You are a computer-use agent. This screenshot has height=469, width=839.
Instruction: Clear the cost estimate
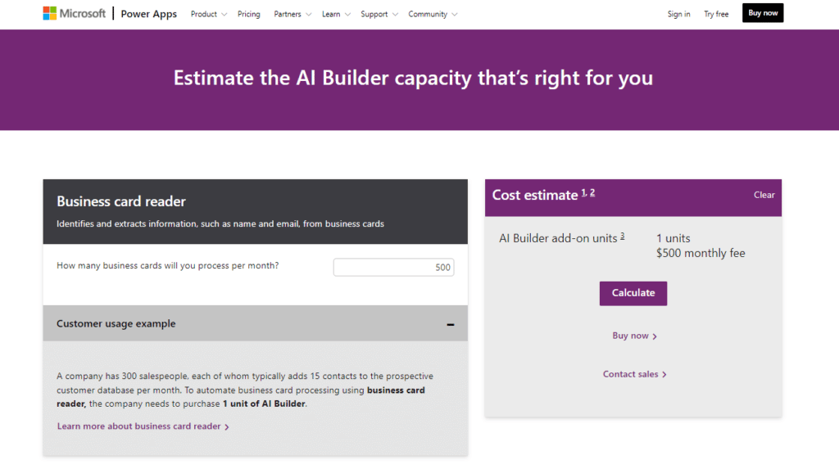[764, 195]
